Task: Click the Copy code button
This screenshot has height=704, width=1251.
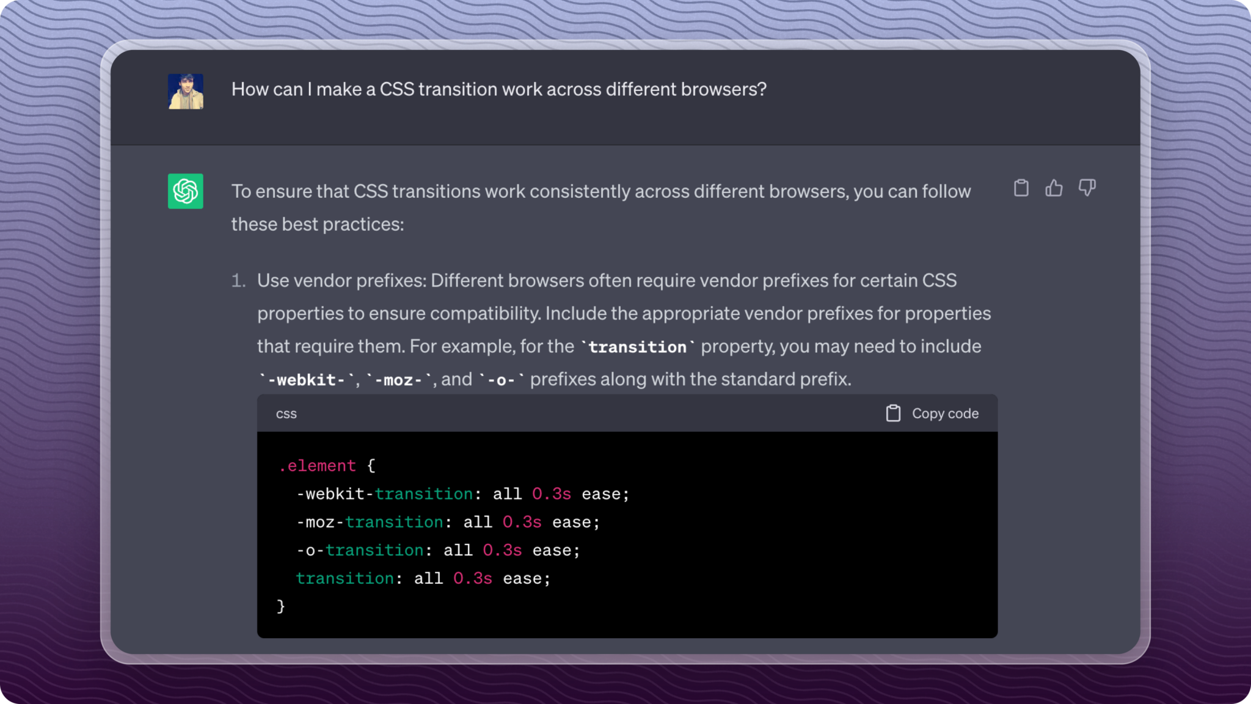Action: (945, 413)
